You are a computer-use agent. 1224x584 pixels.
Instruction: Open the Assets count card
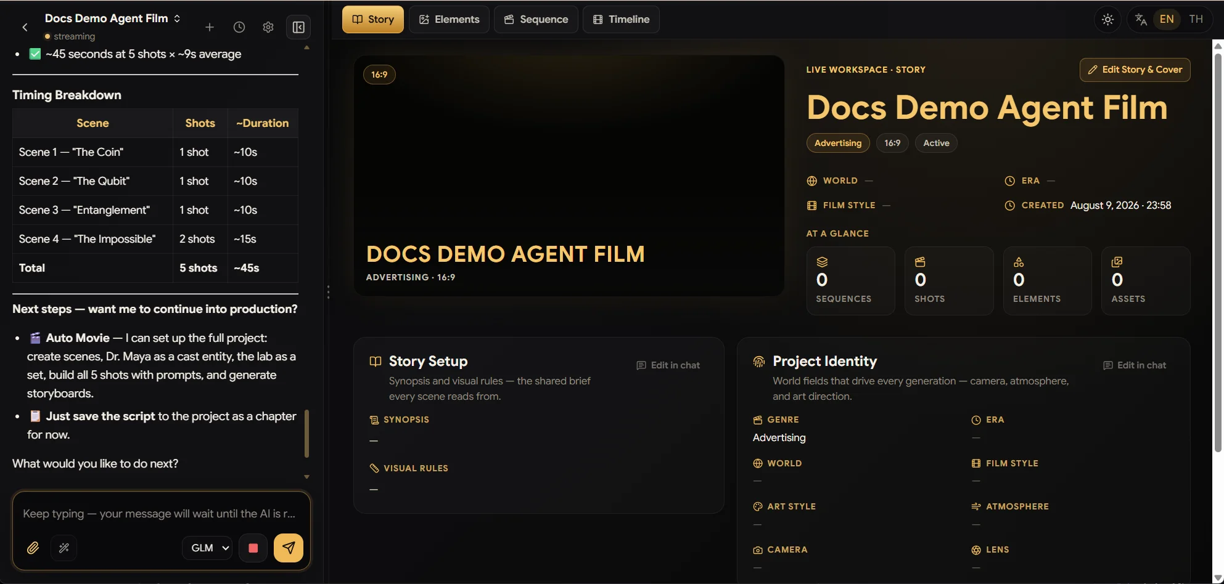(x=1146, y=281)
